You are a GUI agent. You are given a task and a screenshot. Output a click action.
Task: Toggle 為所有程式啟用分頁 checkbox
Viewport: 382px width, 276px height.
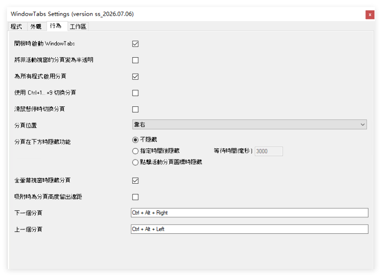[x=135, y=77]
